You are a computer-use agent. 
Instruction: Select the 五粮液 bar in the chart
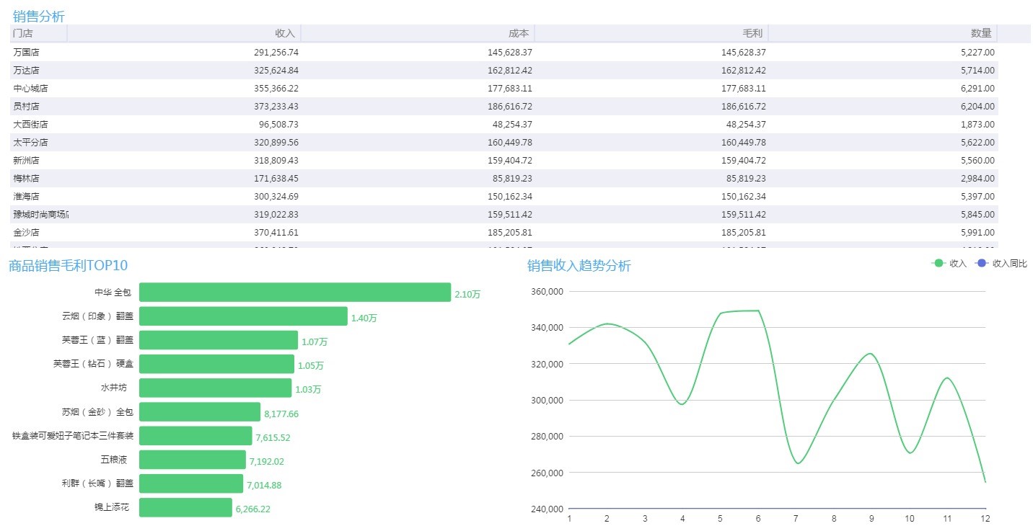click(x=192, y=460)
